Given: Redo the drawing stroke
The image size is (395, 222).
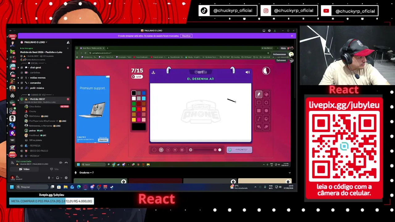Looking at the screenshot, I should click(266, 127).
